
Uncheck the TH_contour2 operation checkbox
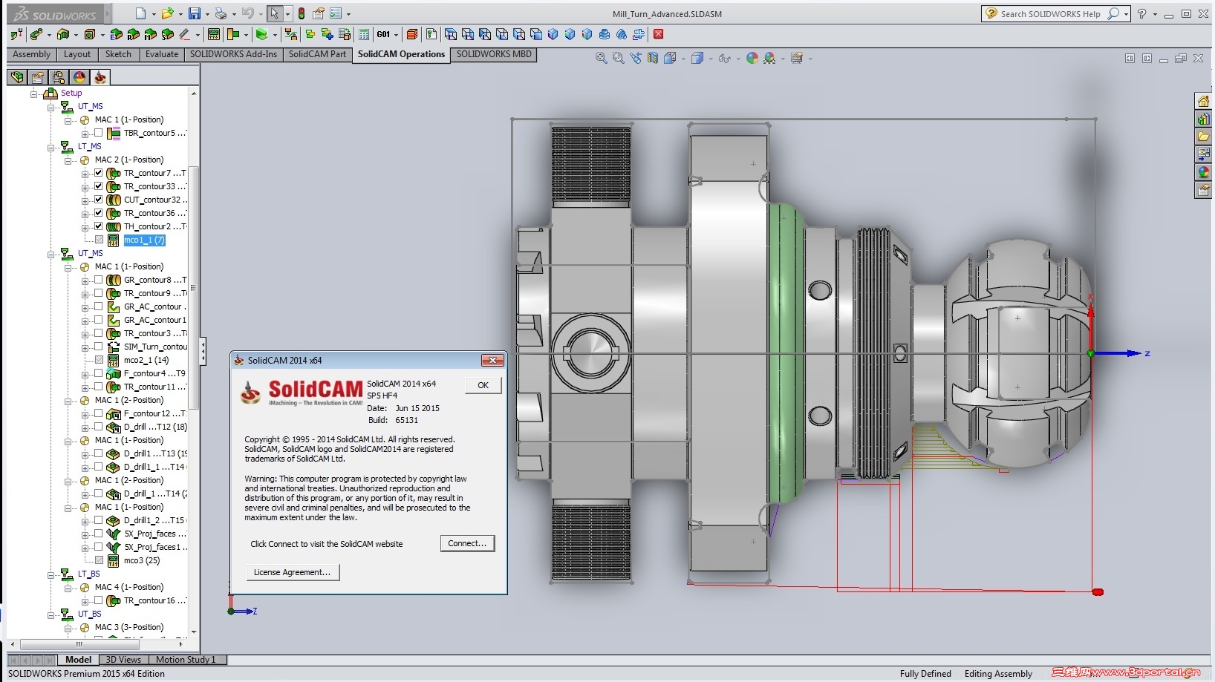[98, 226]
